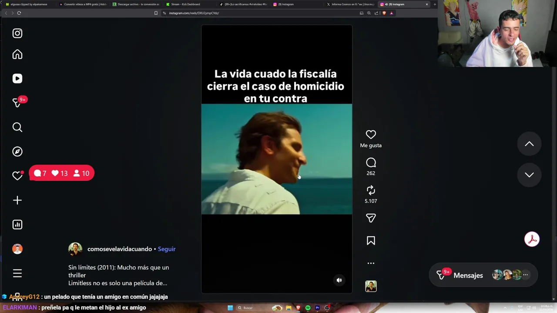
Task: Open File Explorer from taskbar
Action: pyautogui.click(x=289, y=308)
